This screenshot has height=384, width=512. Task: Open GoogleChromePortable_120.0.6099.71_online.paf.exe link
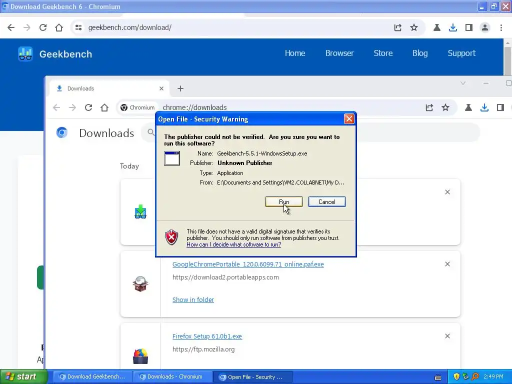pyautogui.click(x=248, y=264)
